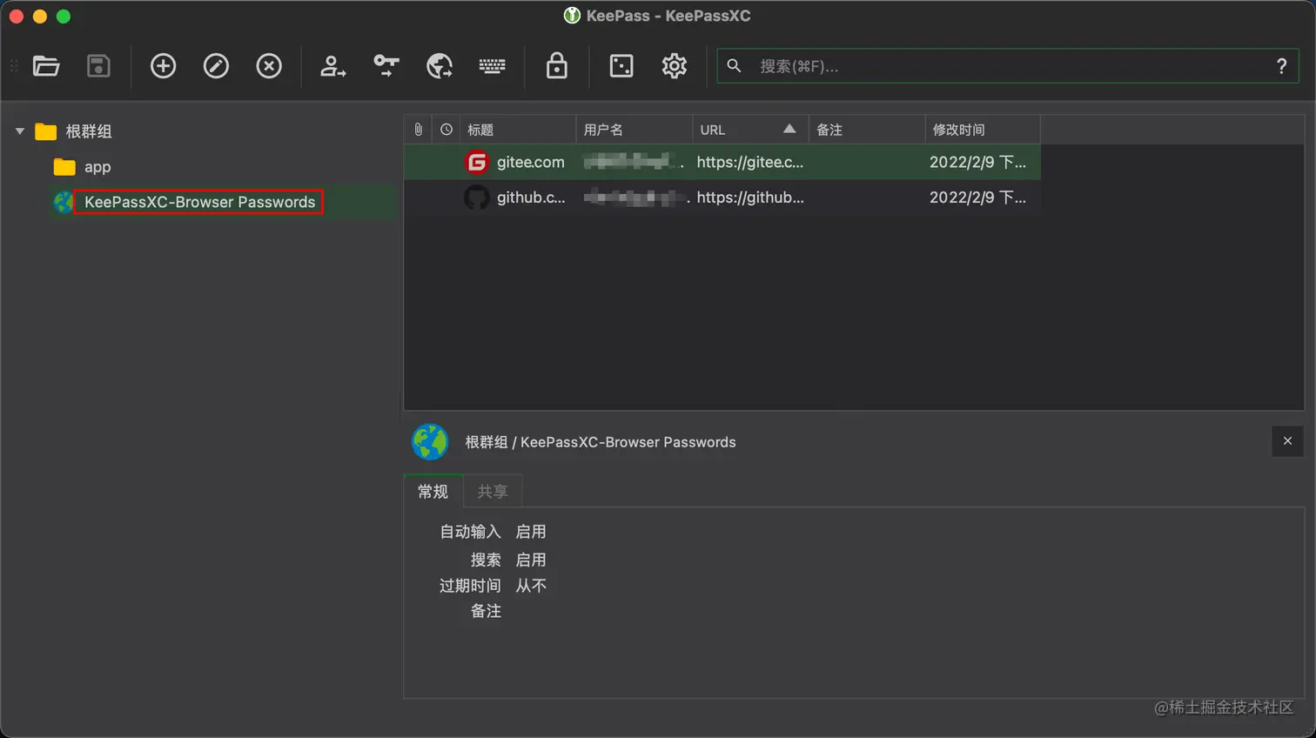Click the 搜索 启用 value
The width and height of the screenshot is (1316, 738).
pos(531,560)
